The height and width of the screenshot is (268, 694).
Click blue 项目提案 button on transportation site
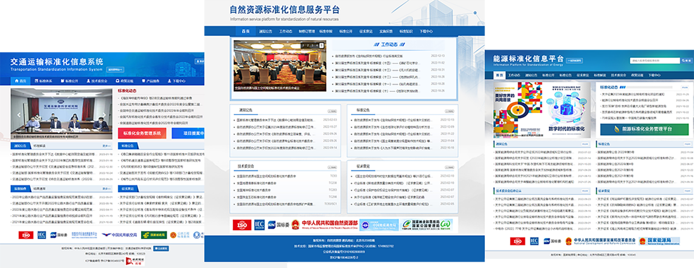click(x=188, y=133)
